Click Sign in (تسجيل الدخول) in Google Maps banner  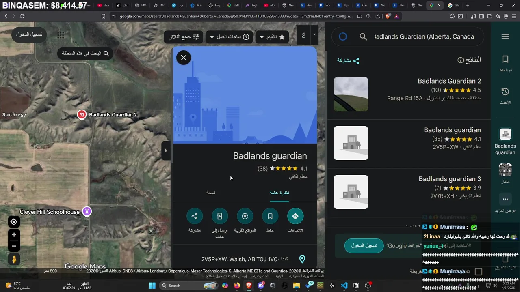pyautogui.click(x=364, y=246)
